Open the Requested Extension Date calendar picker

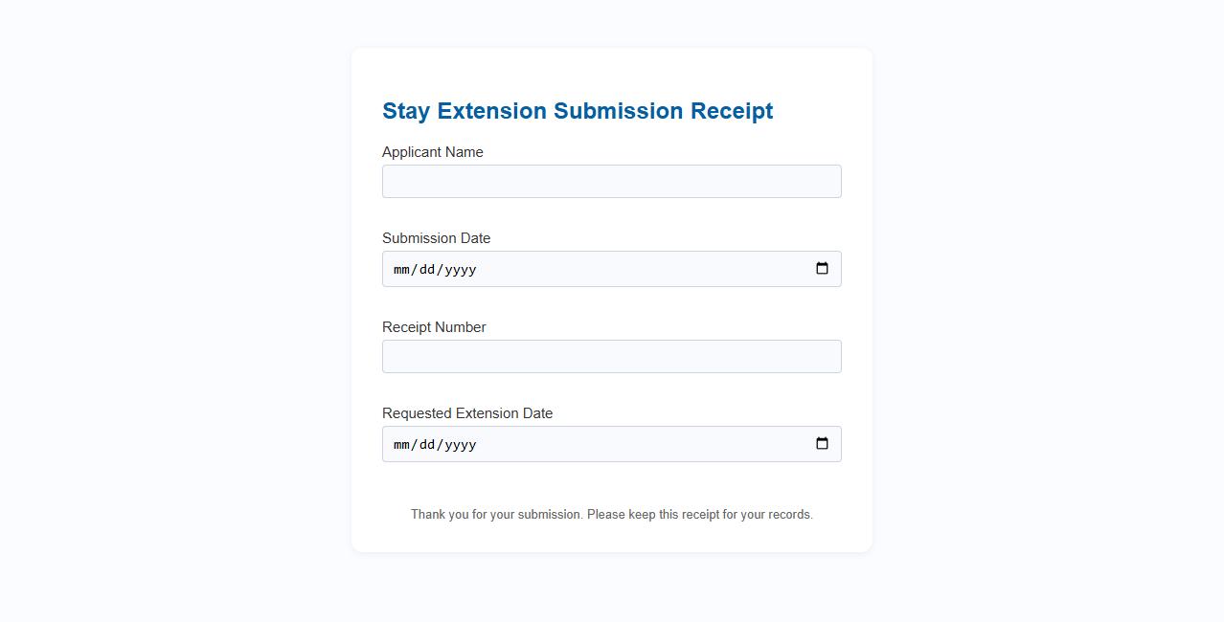(x=822, y=444)
